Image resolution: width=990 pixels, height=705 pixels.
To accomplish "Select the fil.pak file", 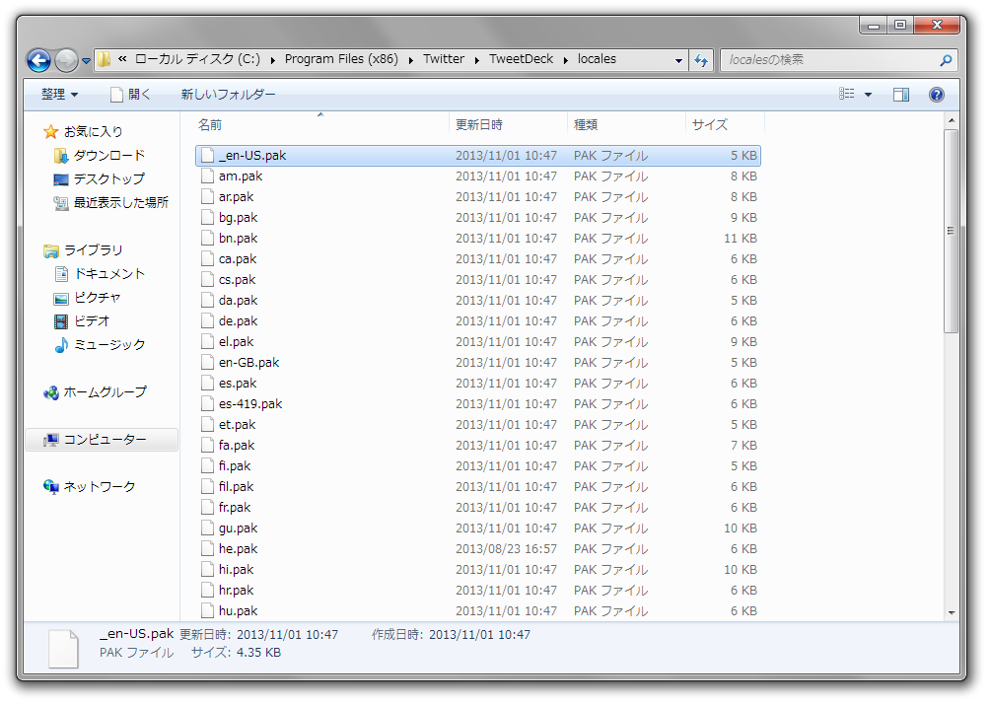I will tap(478, 487).
